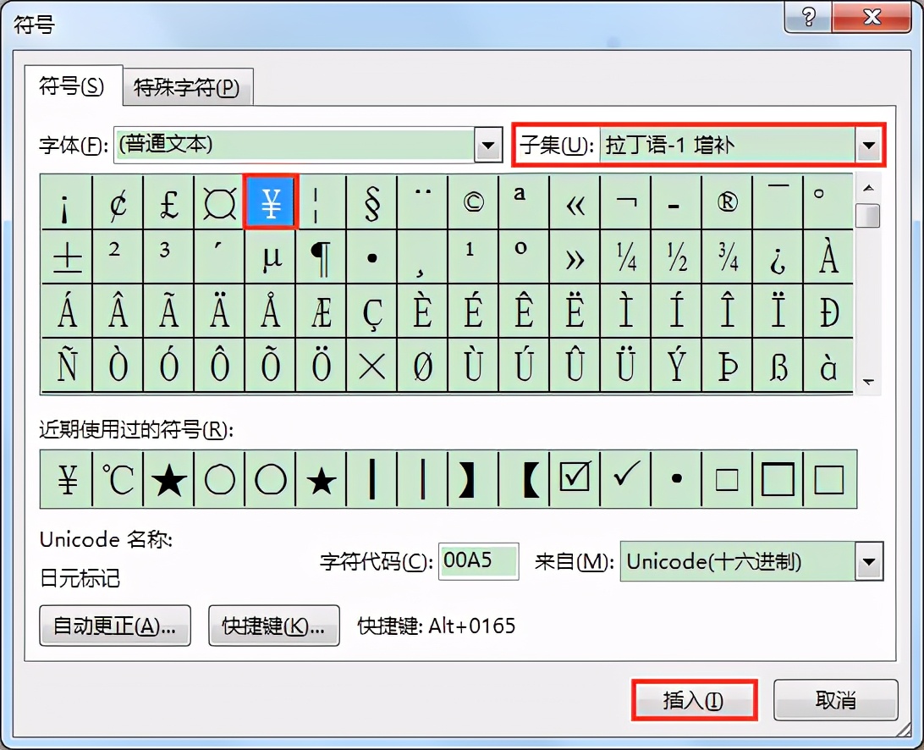Select the £ pound sign symbol
The image size is (924, 750).
click(x=168, y=201)
